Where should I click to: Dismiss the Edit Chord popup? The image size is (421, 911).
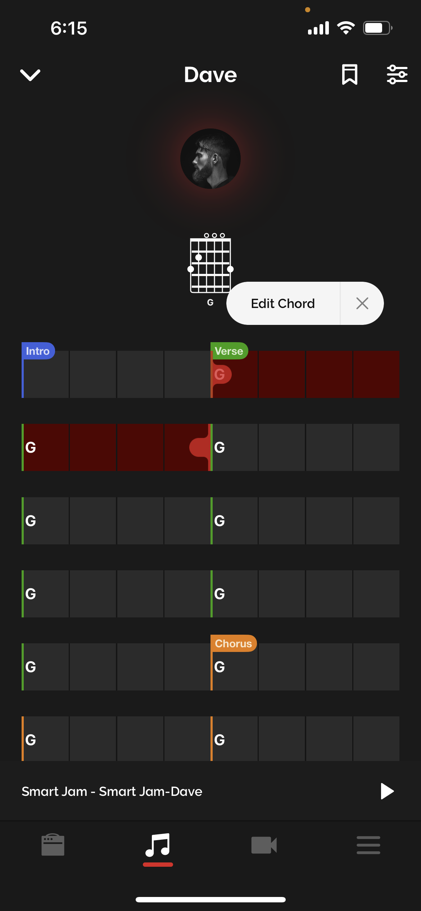tap(362, 303)
